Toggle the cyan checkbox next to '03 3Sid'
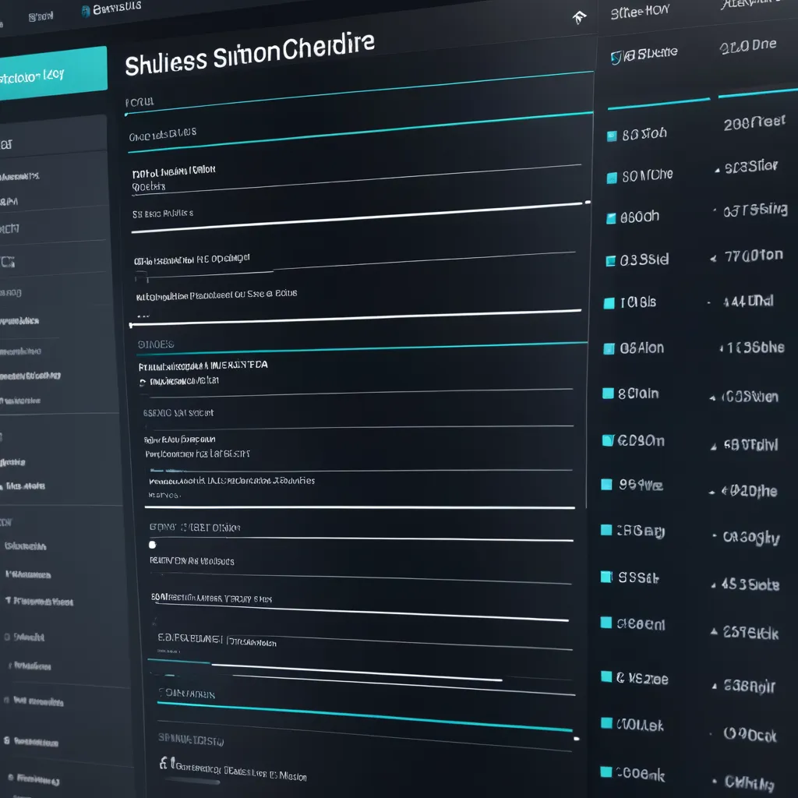Image resolution: width=798 pixels, height=798 pixels. click(610, 261)
